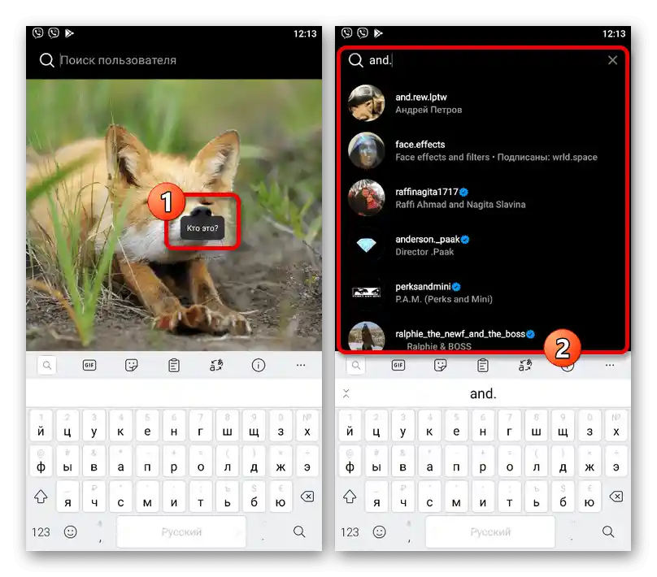Viewport: 657px width, 577px height.
Task: Open avatar of and.rew.lptw
Action: tap(366, 103)
